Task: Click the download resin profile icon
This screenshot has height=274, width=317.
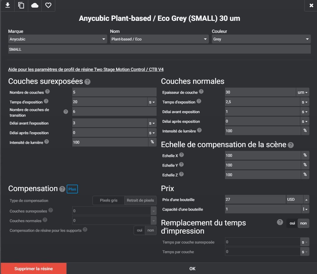Action: click(x=8, y=5)
